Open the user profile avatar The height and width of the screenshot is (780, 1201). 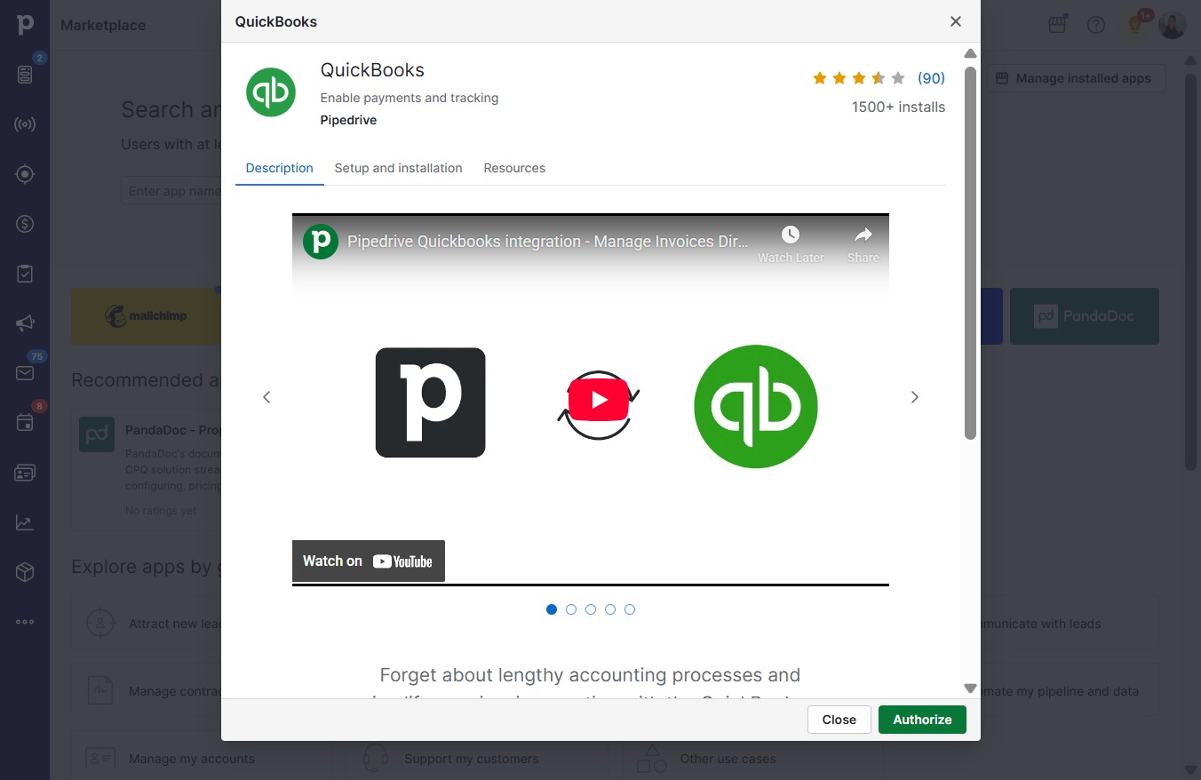[1173, 25]
